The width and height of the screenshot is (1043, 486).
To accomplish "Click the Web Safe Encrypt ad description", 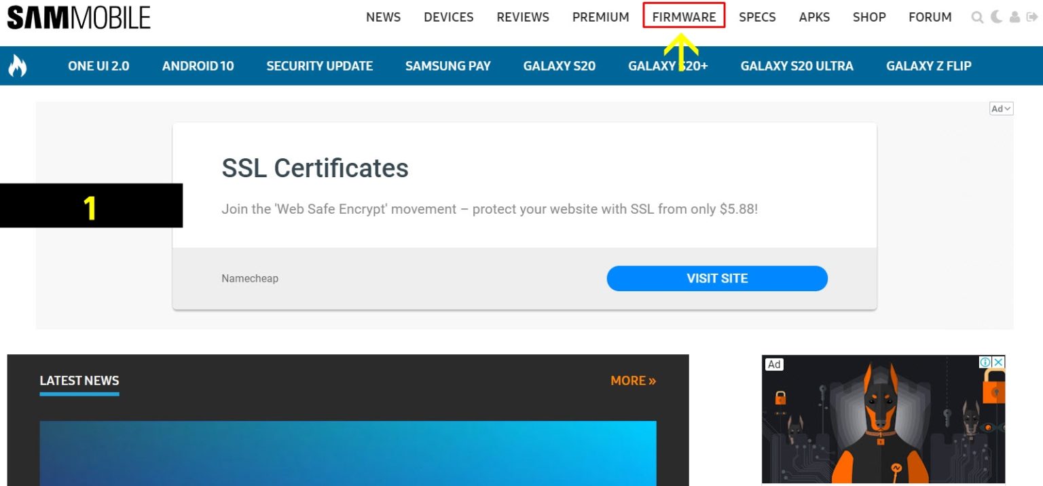I will [490, 209].
